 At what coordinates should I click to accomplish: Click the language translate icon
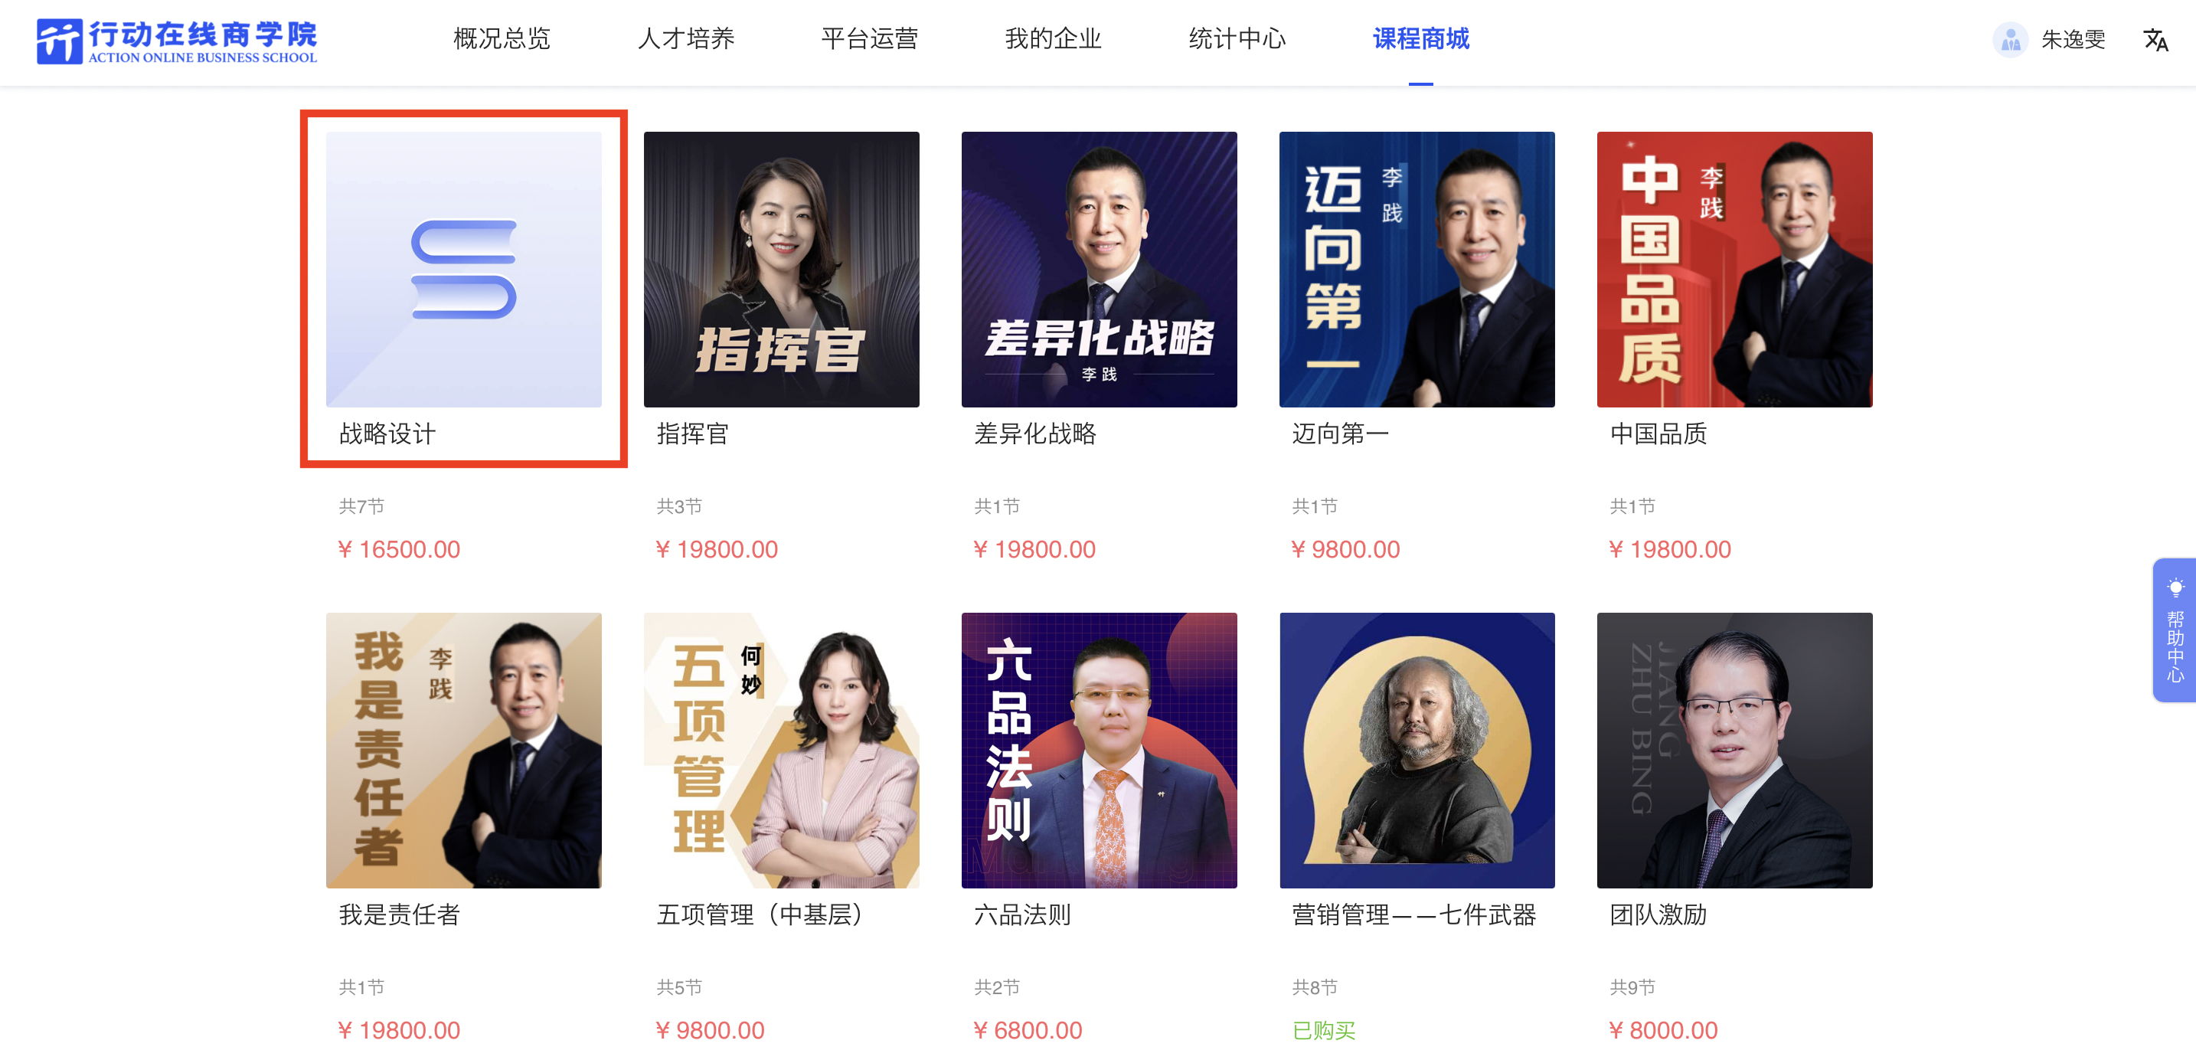[x=2155, y=40]
